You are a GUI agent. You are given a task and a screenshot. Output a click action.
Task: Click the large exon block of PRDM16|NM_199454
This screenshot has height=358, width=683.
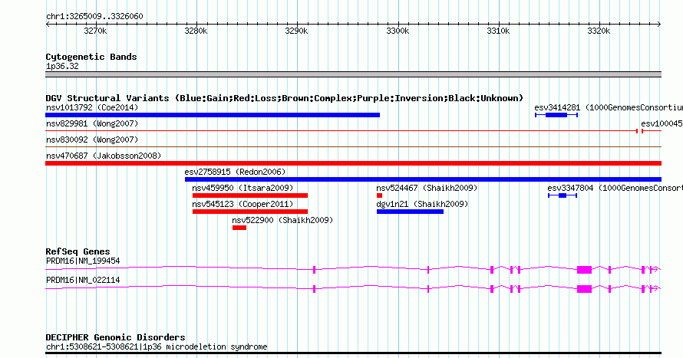click(x=585, y=270)
